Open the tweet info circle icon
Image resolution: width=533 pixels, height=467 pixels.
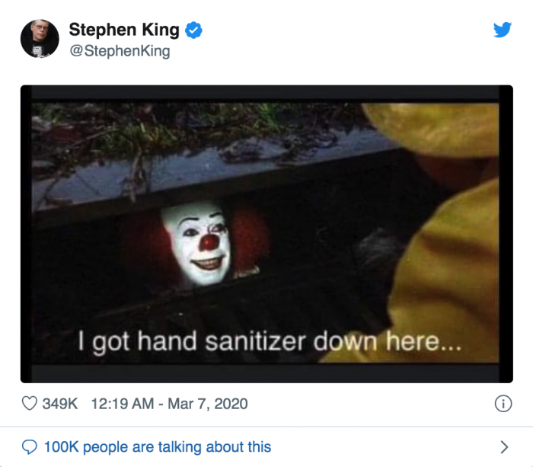[x=503, y=404]
